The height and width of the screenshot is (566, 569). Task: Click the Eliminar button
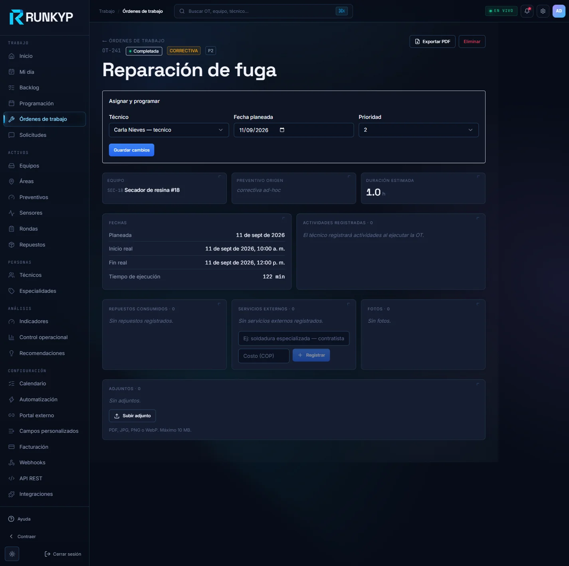pos(472,41)
